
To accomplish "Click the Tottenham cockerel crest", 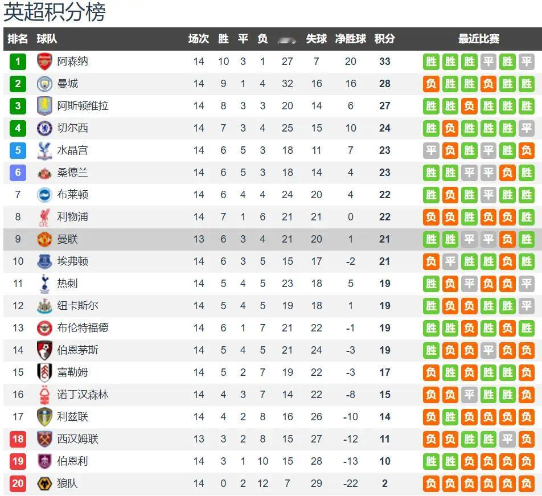I will [x=44, y=284].
